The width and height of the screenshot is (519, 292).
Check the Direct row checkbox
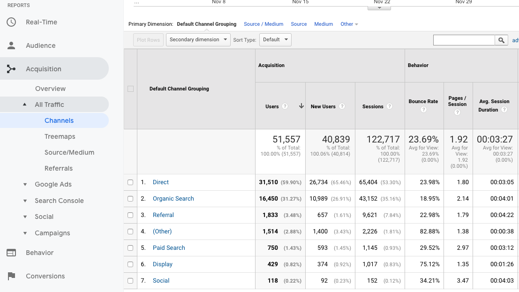(x=130, y=182)
